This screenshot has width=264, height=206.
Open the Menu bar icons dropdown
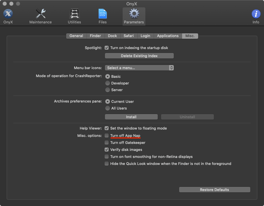pyautogui.click(x=139, y=68)
